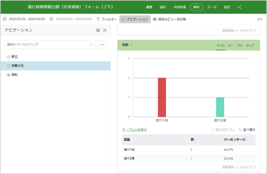Open the 並べ替え sort dropdown

point(247,130)
